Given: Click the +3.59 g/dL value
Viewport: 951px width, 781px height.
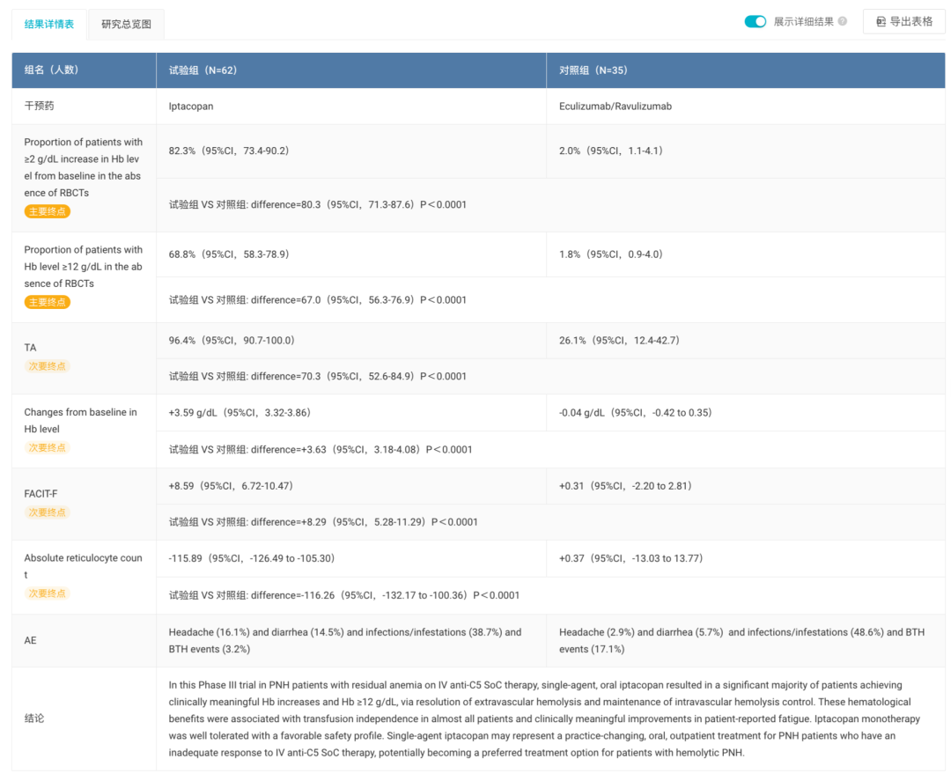Looking at the screenshot, I should 240,412.
